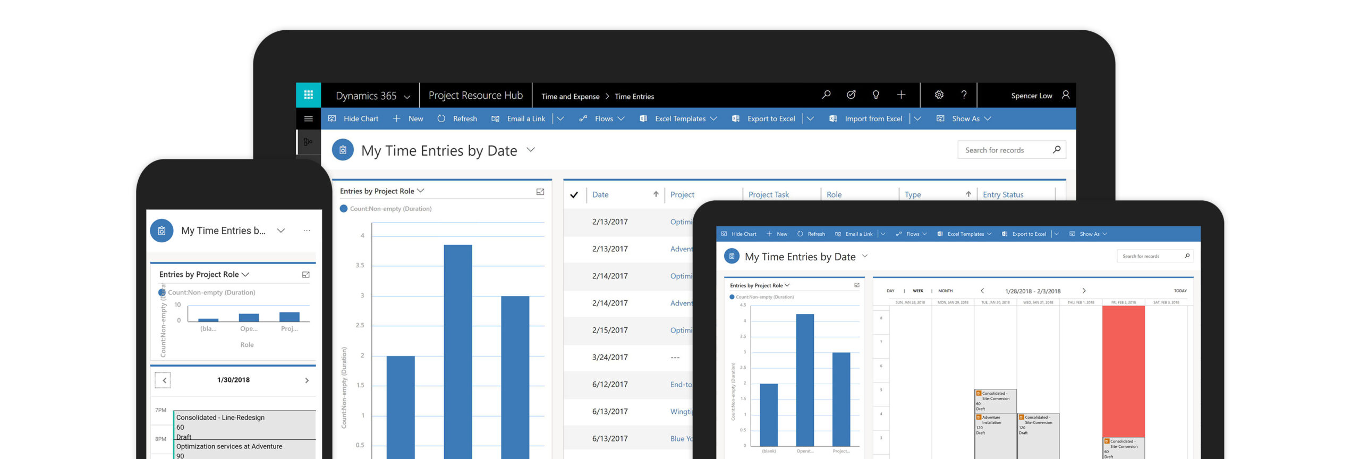
Task: Go to next day on phone calendar
Action: pyautogui.click(x=307, y=380)
